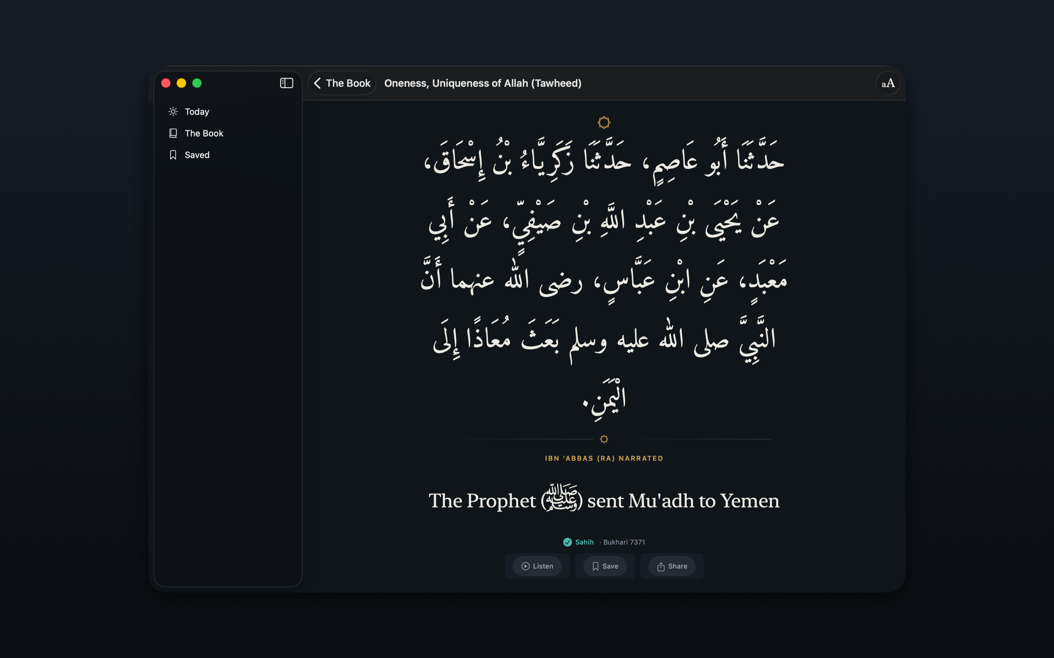Screen dimensions: 1054x658
Task: Close the window with the red button
Action: point(166,83)
